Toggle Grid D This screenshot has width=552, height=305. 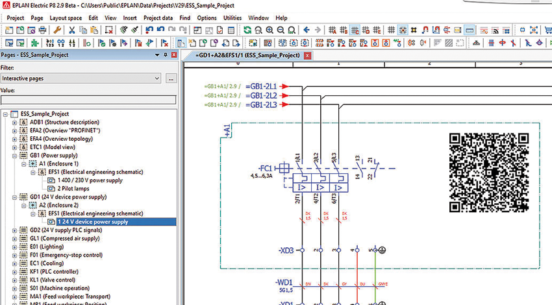click(366, 30)
